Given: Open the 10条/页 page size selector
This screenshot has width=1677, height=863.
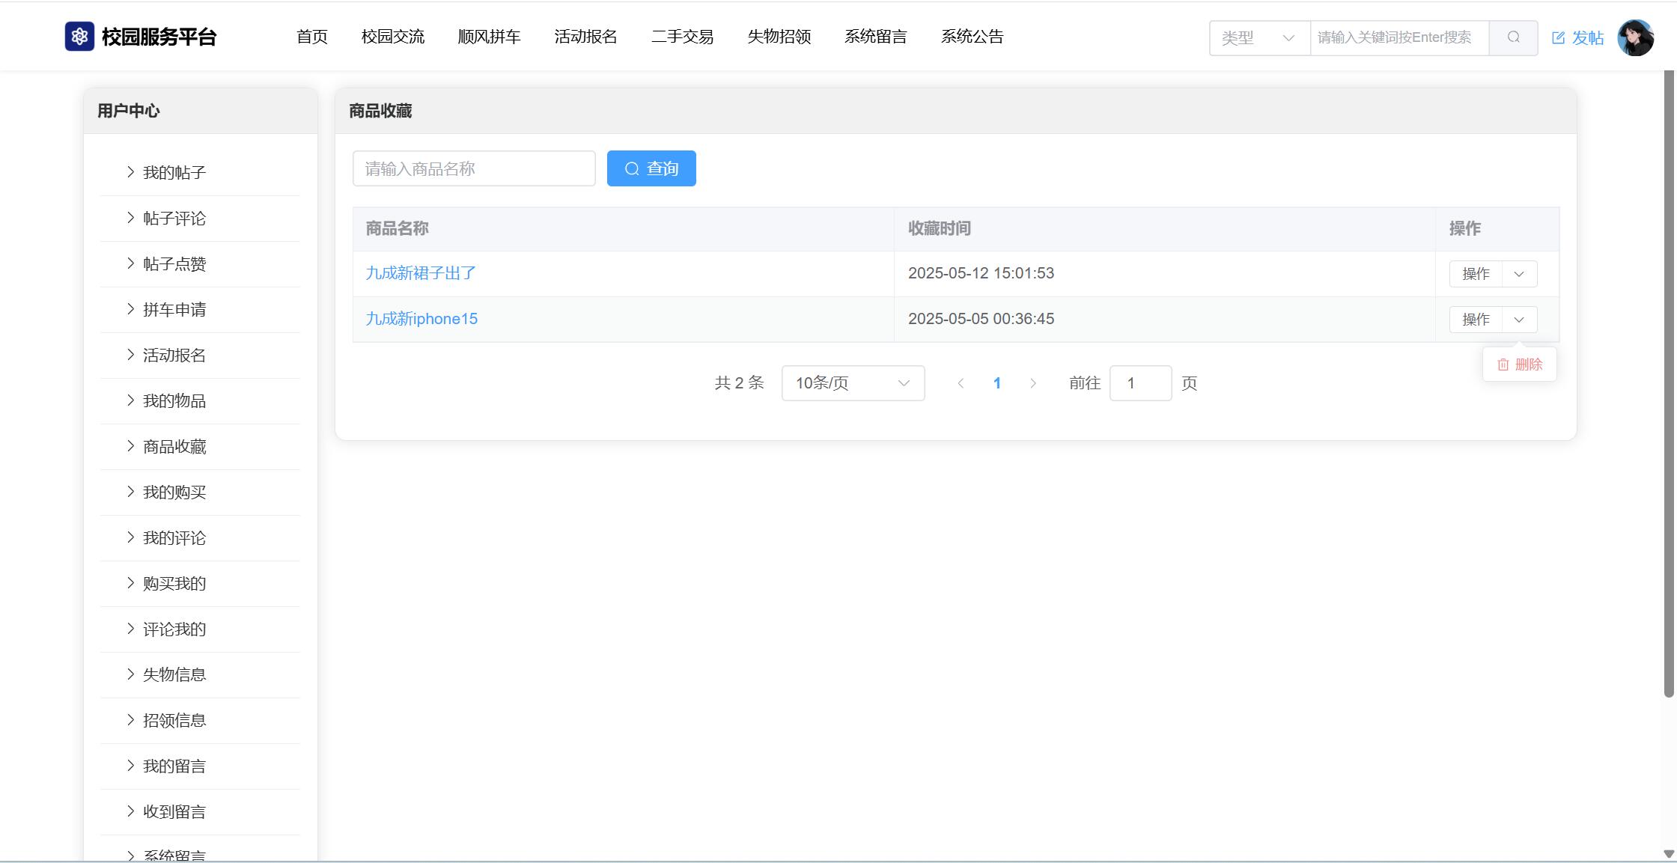Looking at the screenshot, I should tap(853, 383).
